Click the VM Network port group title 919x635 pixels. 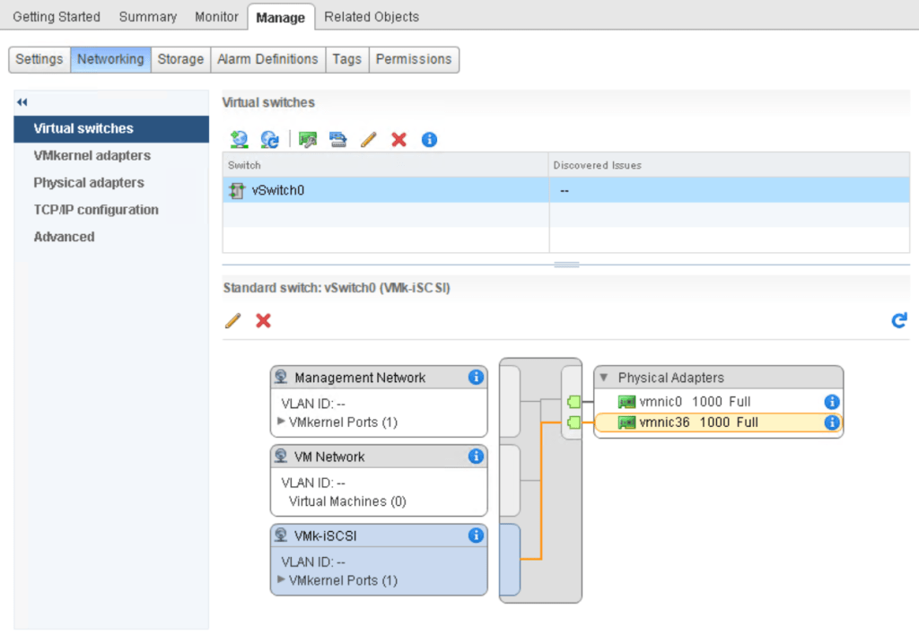(x=329, y=457)
